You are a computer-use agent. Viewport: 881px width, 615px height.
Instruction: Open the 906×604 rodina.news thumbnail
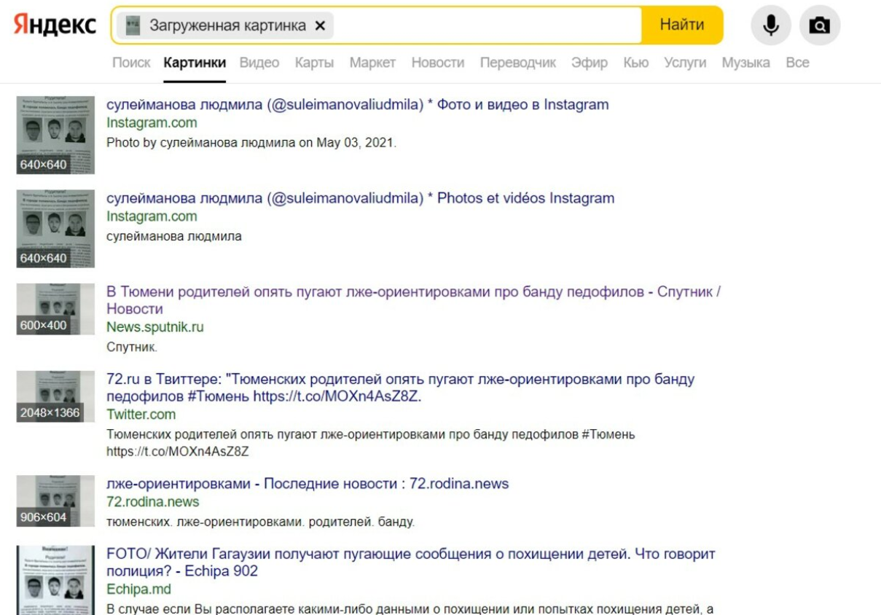tap(55, 501)
